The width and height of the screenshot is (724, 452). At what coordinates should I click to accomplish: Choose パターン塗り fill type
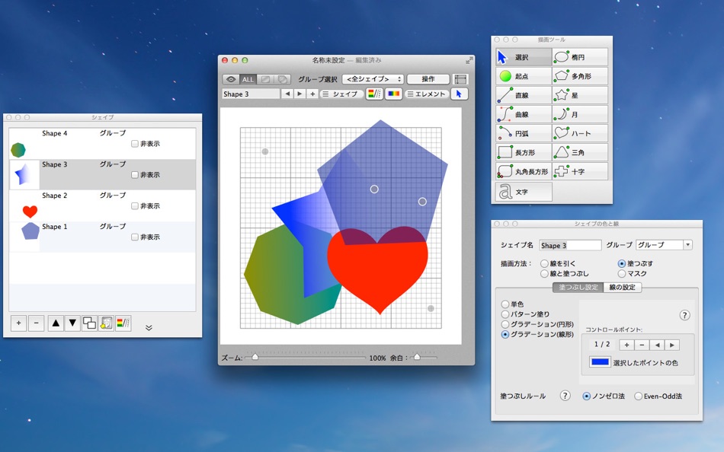point(505,314)
